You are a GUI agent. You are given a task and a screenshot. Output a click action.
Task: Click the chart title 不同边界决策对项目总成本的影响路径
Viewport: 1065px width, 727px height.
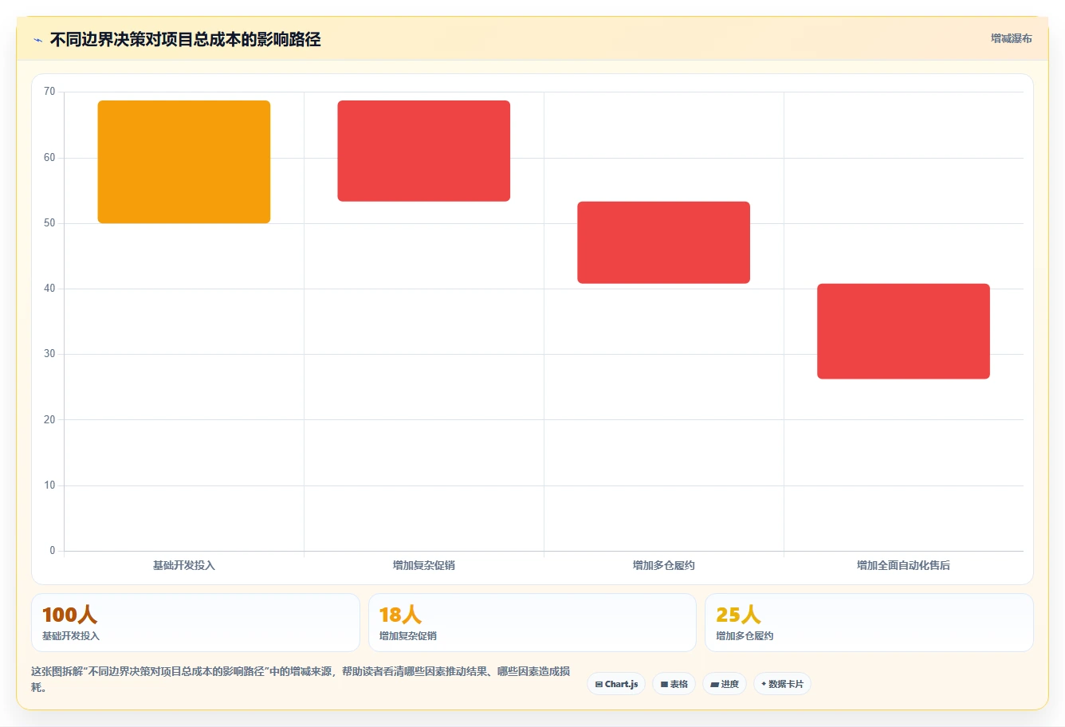(x=185, y=40)
